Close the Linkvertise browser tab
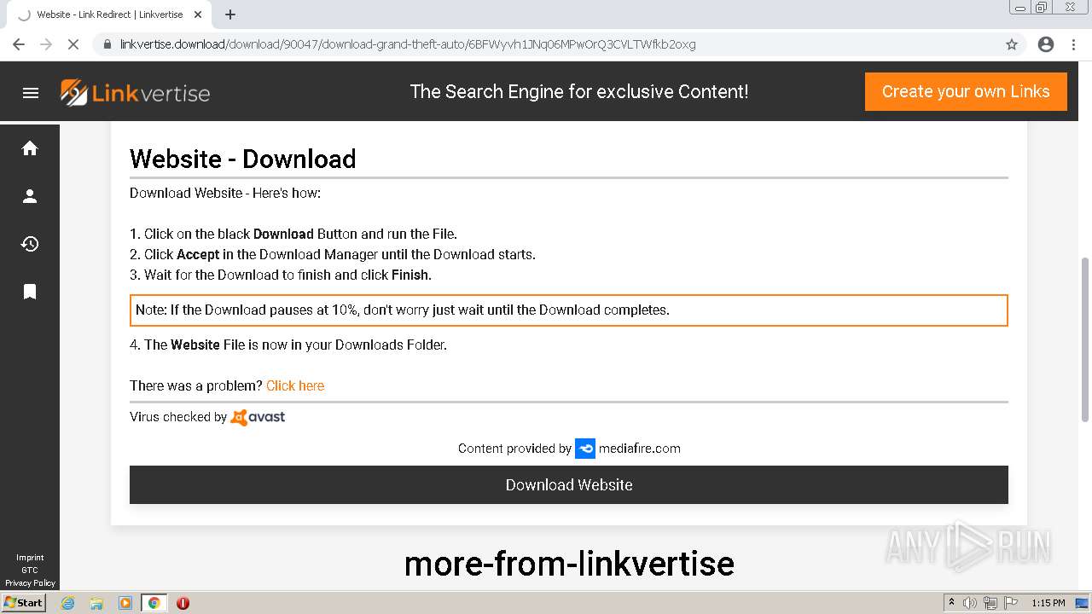1092x614 pixels. [199, 14]
